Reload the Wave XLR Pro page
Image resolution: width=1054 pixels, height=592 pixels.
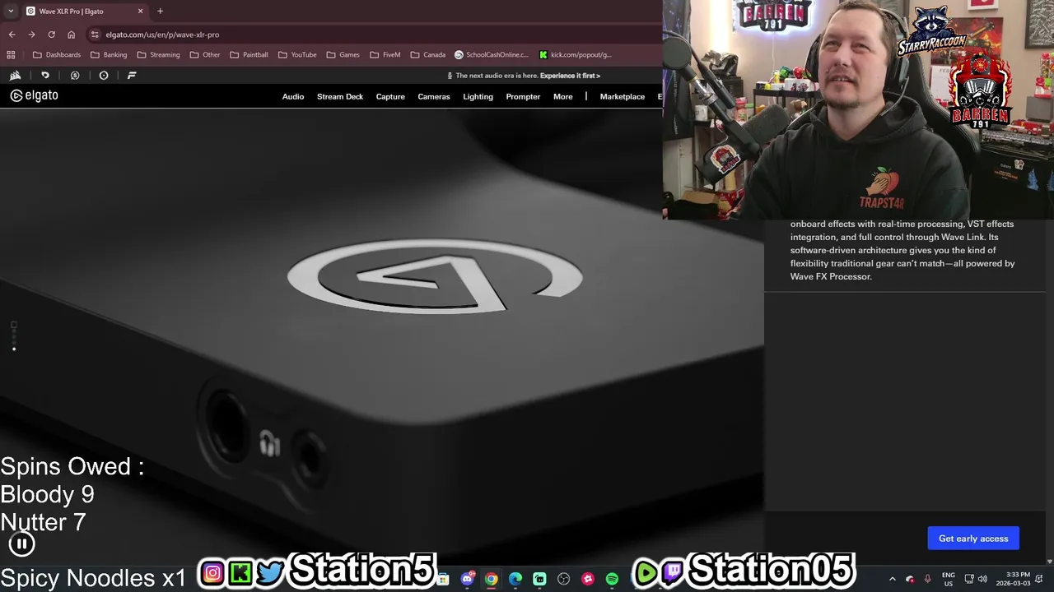(51, 35)
